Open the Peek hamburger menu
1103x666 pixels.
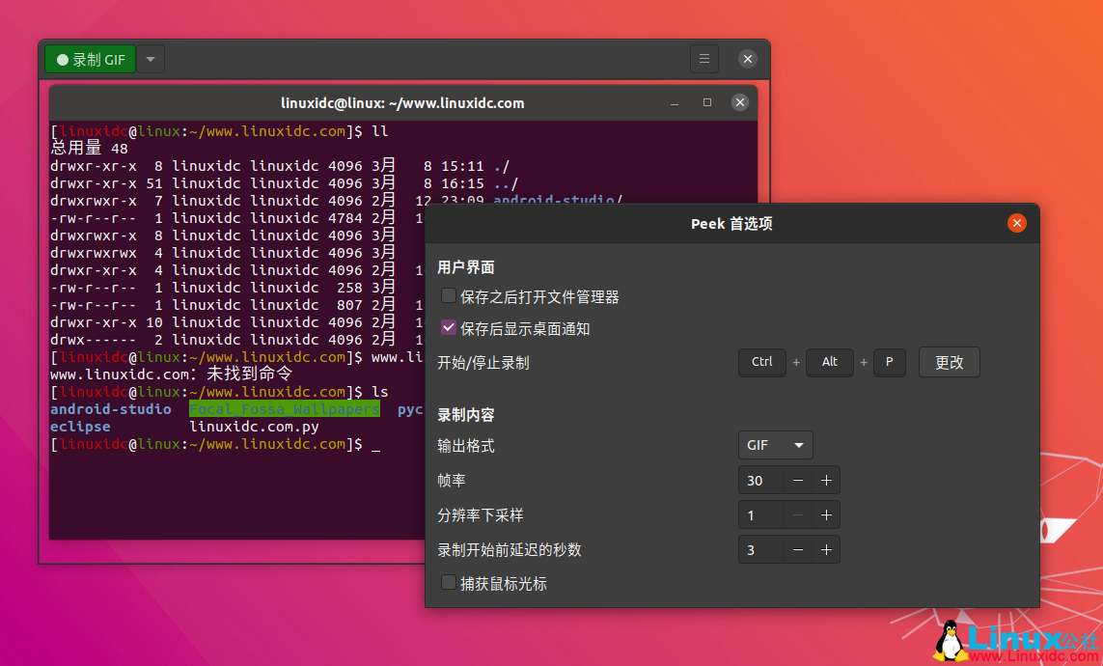pos(704,58)
